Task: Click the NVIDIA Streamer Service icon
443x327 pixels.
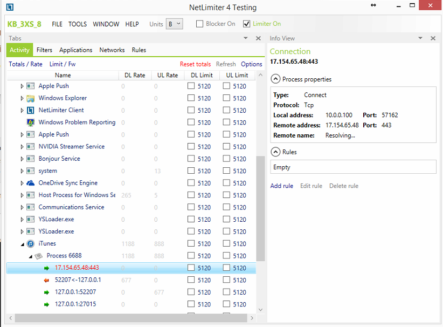Action: pyautogui.click(x=31, y=147)
